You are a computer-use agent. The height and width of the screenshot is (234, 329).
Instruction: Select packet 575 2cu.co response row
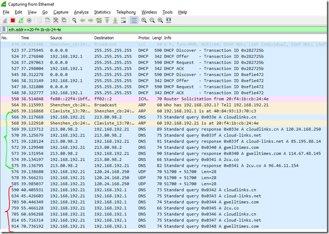pos(163,166)
